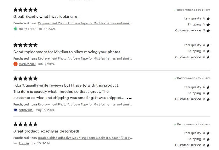Click Ronnie's small avatar icon

15,143
